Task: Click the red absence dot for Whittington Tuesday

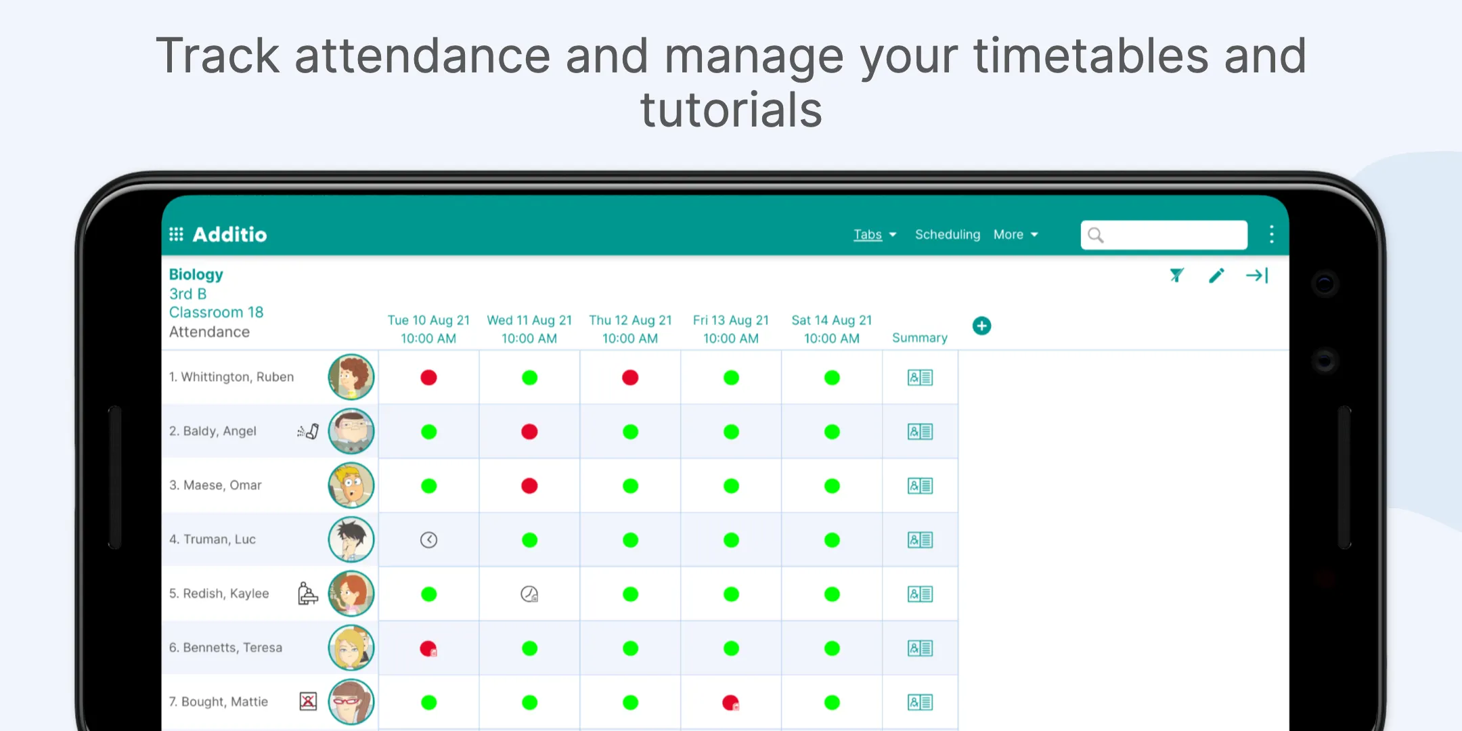Action: [x=428, y=378]
